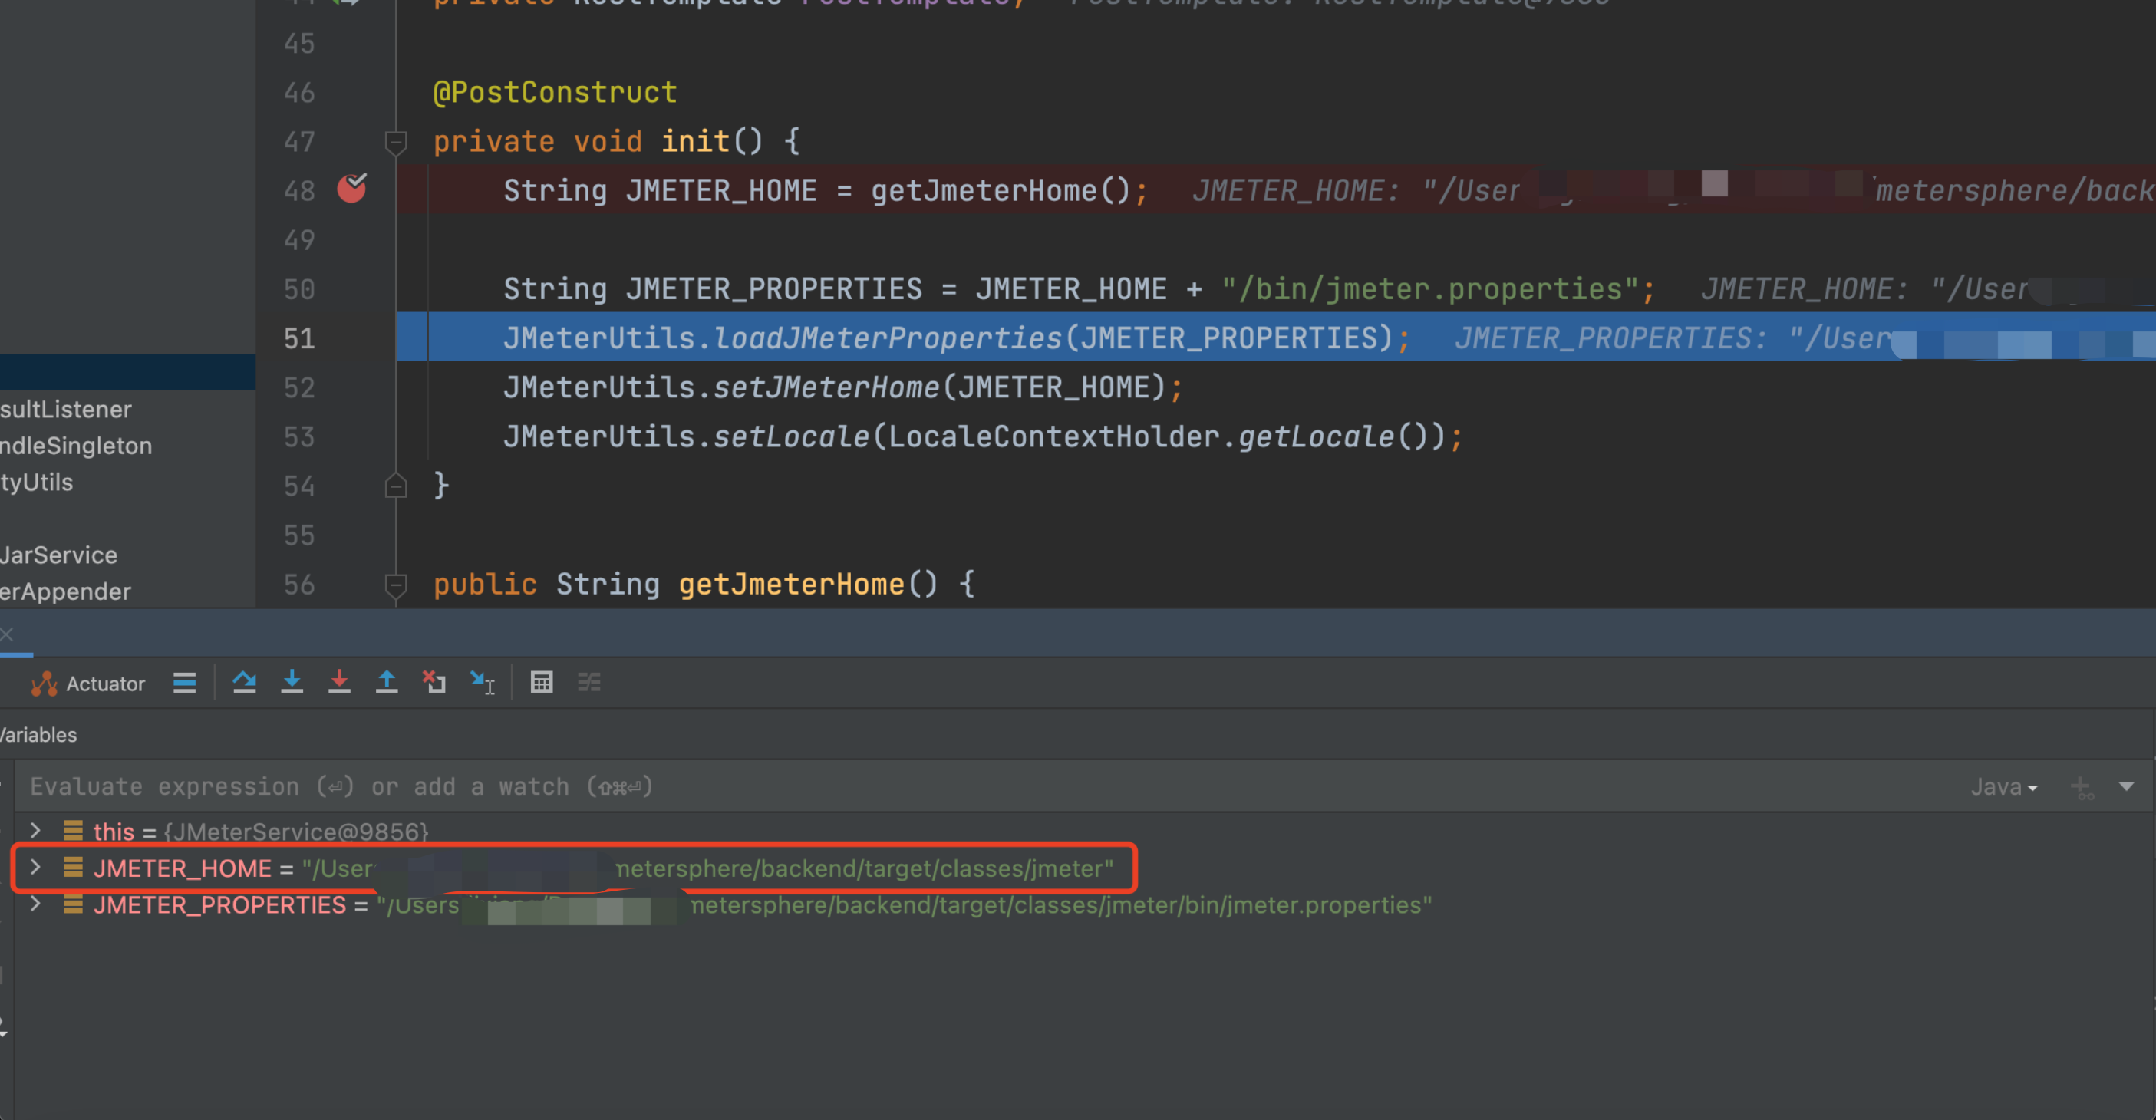This screenshot has width=2156, height=1120.
Task: Expand the this variable node
Action: [x=35, y=832]
